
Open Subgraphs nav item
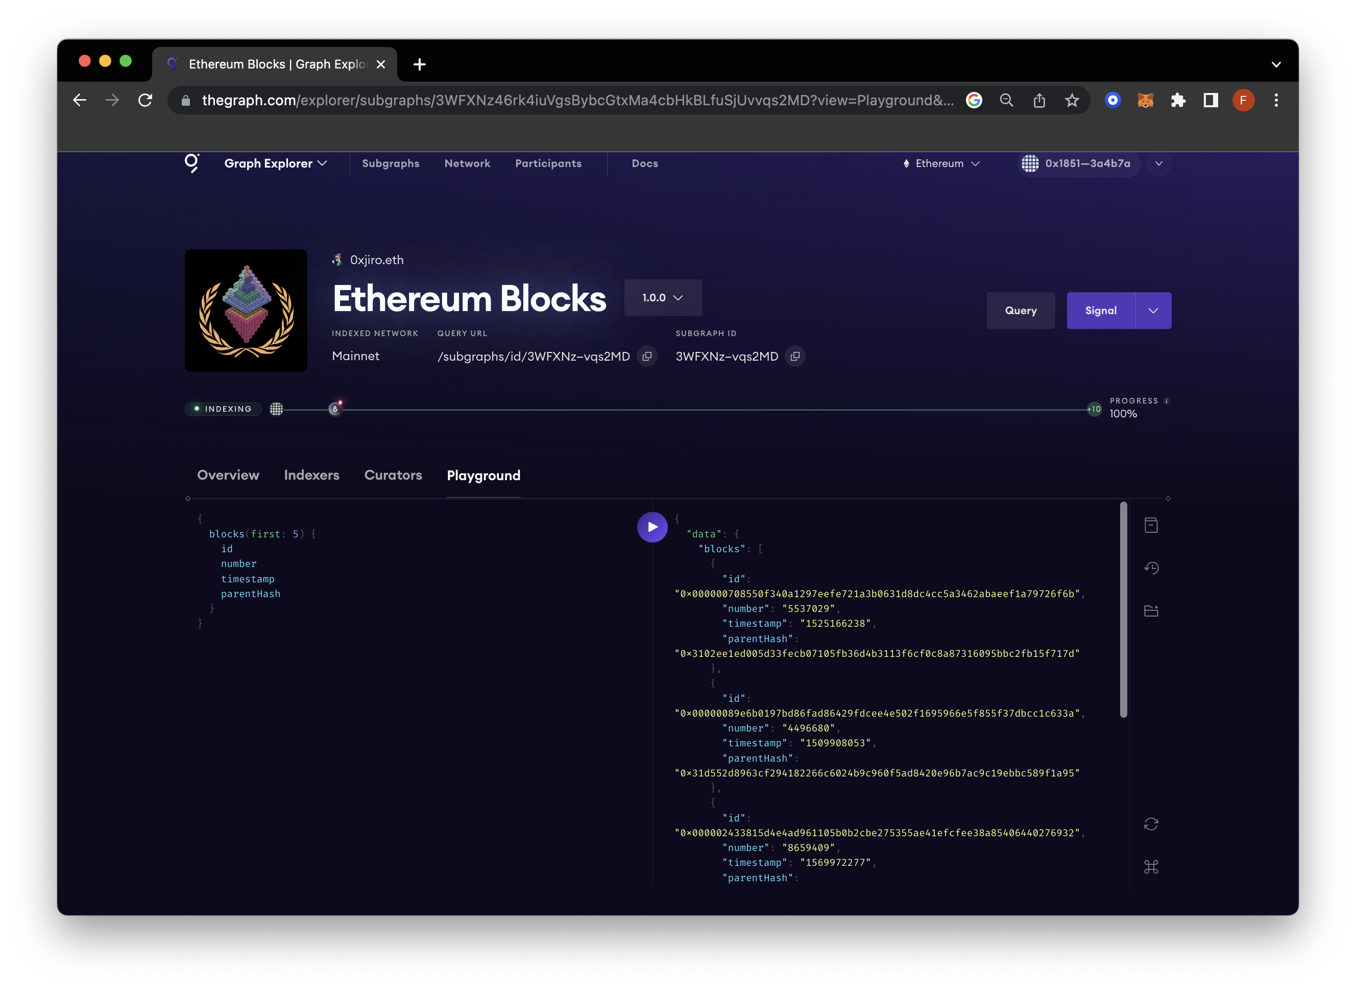[391, 163]
